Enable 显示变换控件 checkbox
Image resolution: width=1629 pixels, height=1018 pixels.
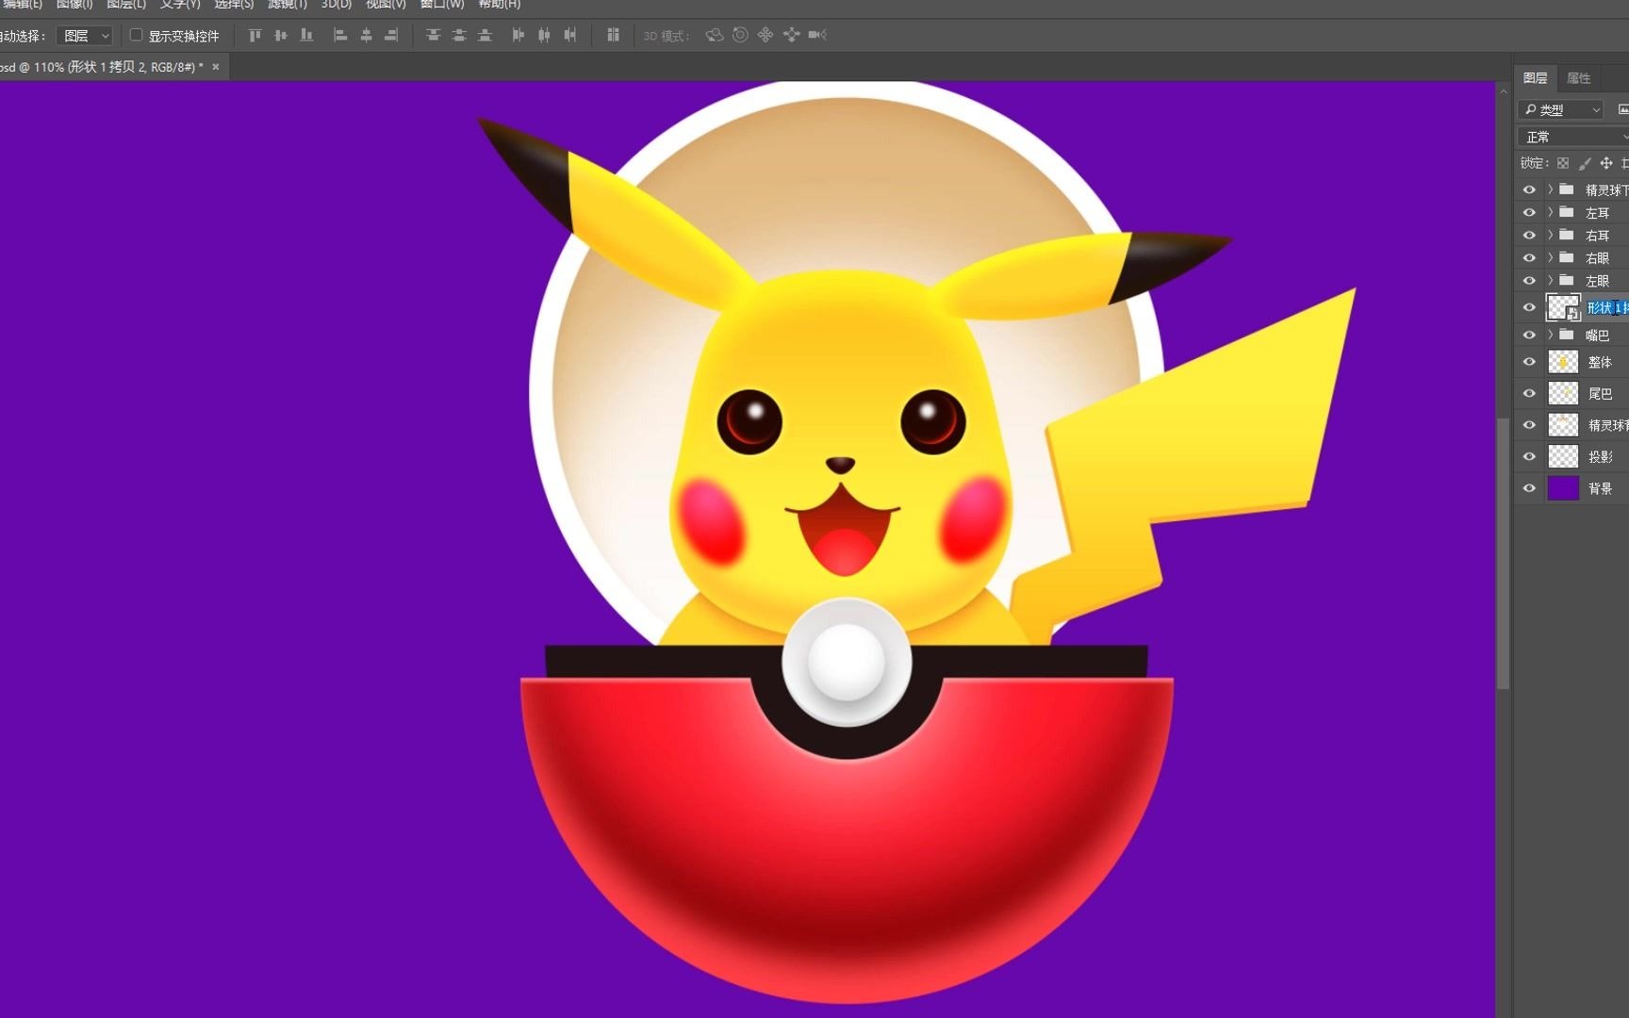(136, 35)
